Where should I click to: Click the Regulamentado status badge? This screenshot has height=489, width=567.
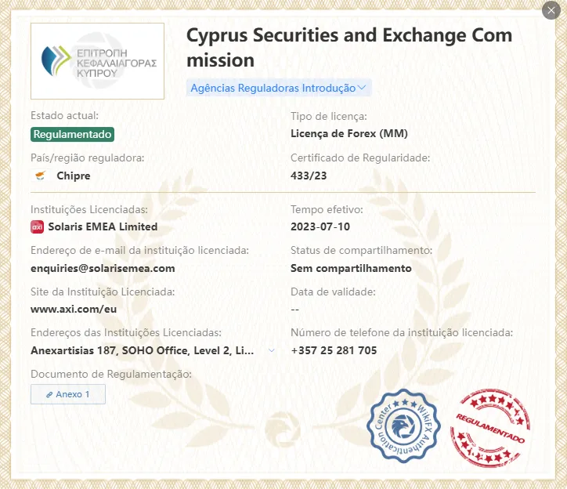72,134
